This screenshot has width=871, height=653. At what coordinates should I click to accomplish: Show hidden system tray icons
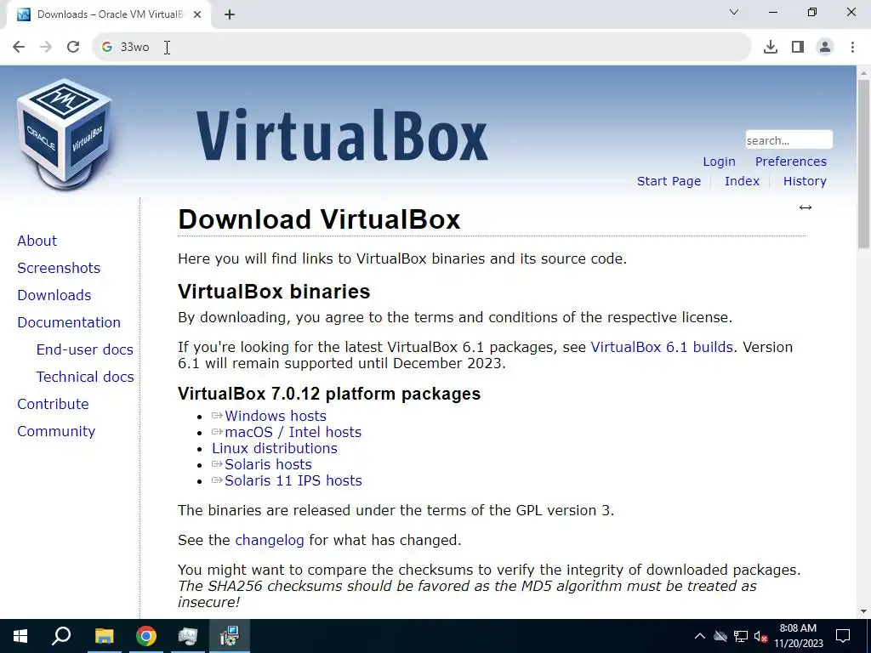pos(700,636)
